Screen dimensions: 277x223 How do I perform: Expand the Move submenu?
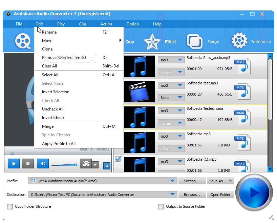point(79,40)
